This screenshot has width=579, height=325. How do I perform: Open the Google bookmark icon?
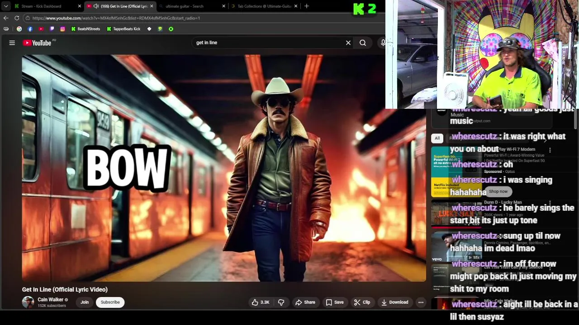(x=19, y=29)
